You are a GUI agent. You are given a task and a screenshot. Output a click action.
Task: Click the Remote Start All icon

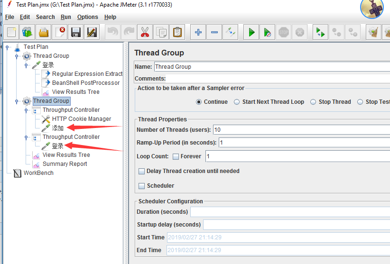click(x=320, y=32)
